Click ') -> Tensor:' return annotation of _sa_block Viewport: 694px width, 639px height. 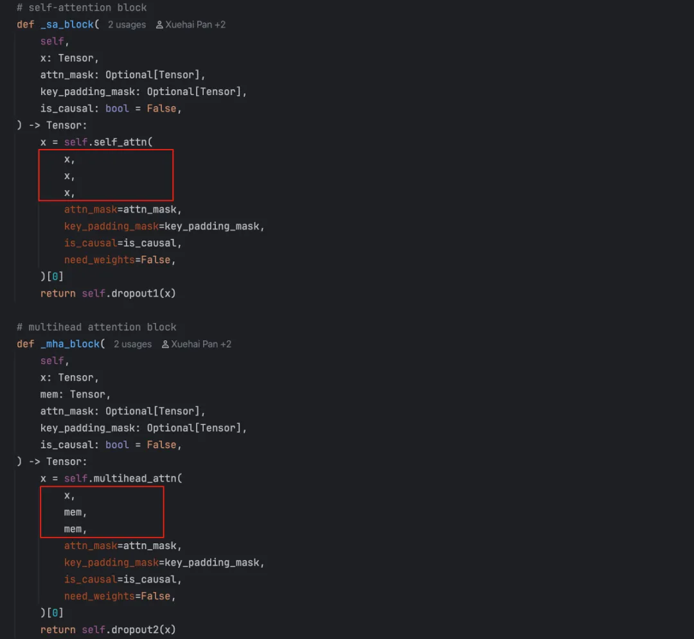point(52,126)
